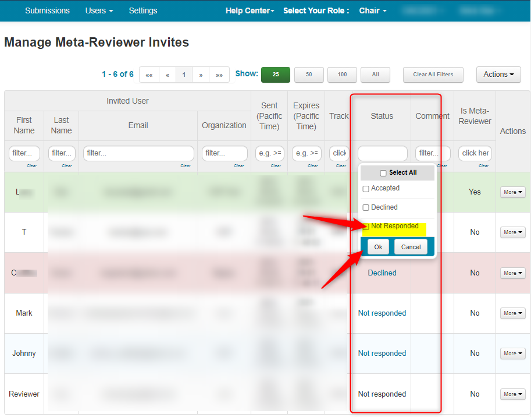
Task: Expand the Help Center dropdown
Action: click(x=250, y=10)
